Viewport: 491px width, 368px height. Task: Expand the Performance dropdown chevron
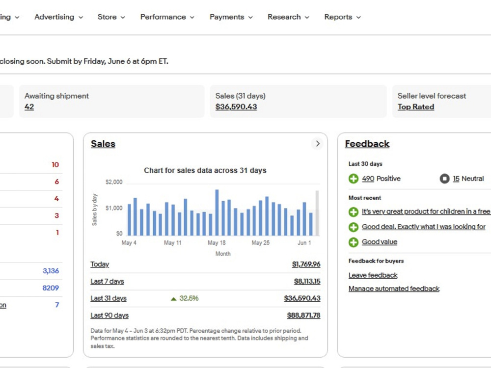[192, 18]
